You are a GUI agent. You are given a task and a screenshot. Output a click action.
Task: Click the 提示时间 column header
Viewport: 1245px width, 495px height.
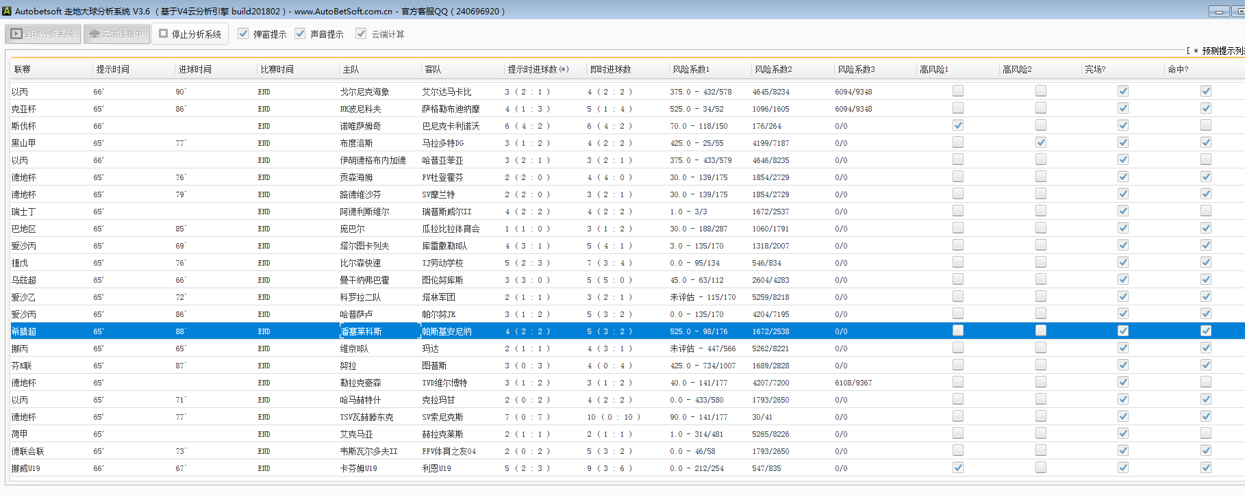[x=112, y=69]
